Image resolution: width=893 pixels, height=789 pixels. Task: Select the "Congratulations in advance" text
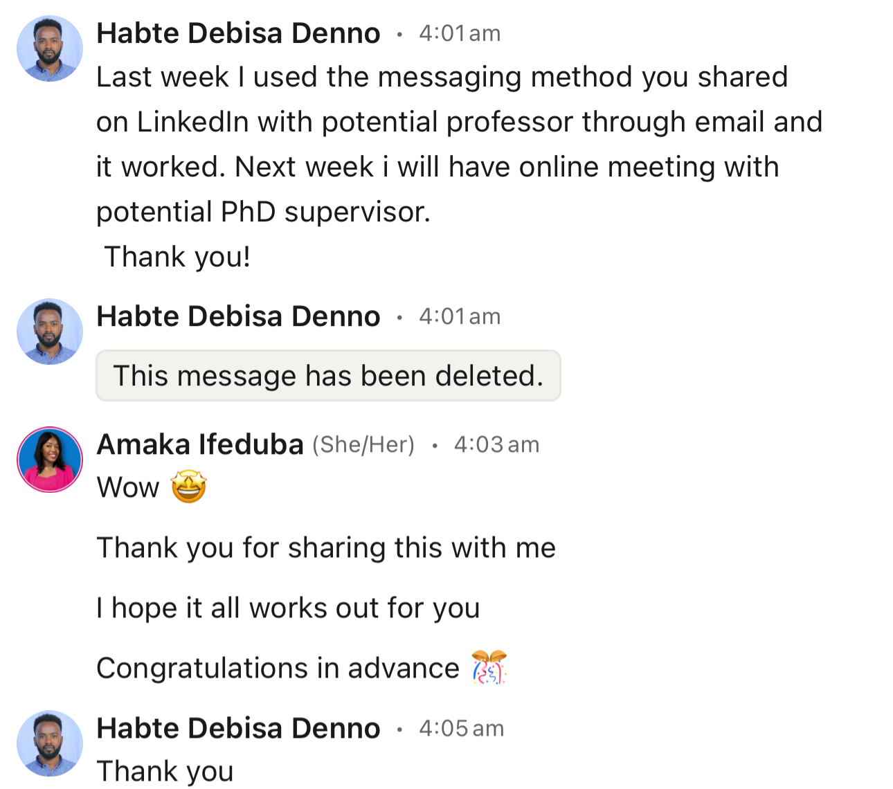[278, 669]
